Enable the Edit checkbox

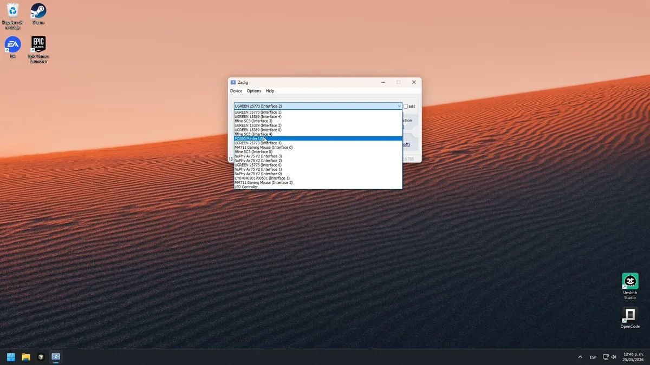(406, 107)
